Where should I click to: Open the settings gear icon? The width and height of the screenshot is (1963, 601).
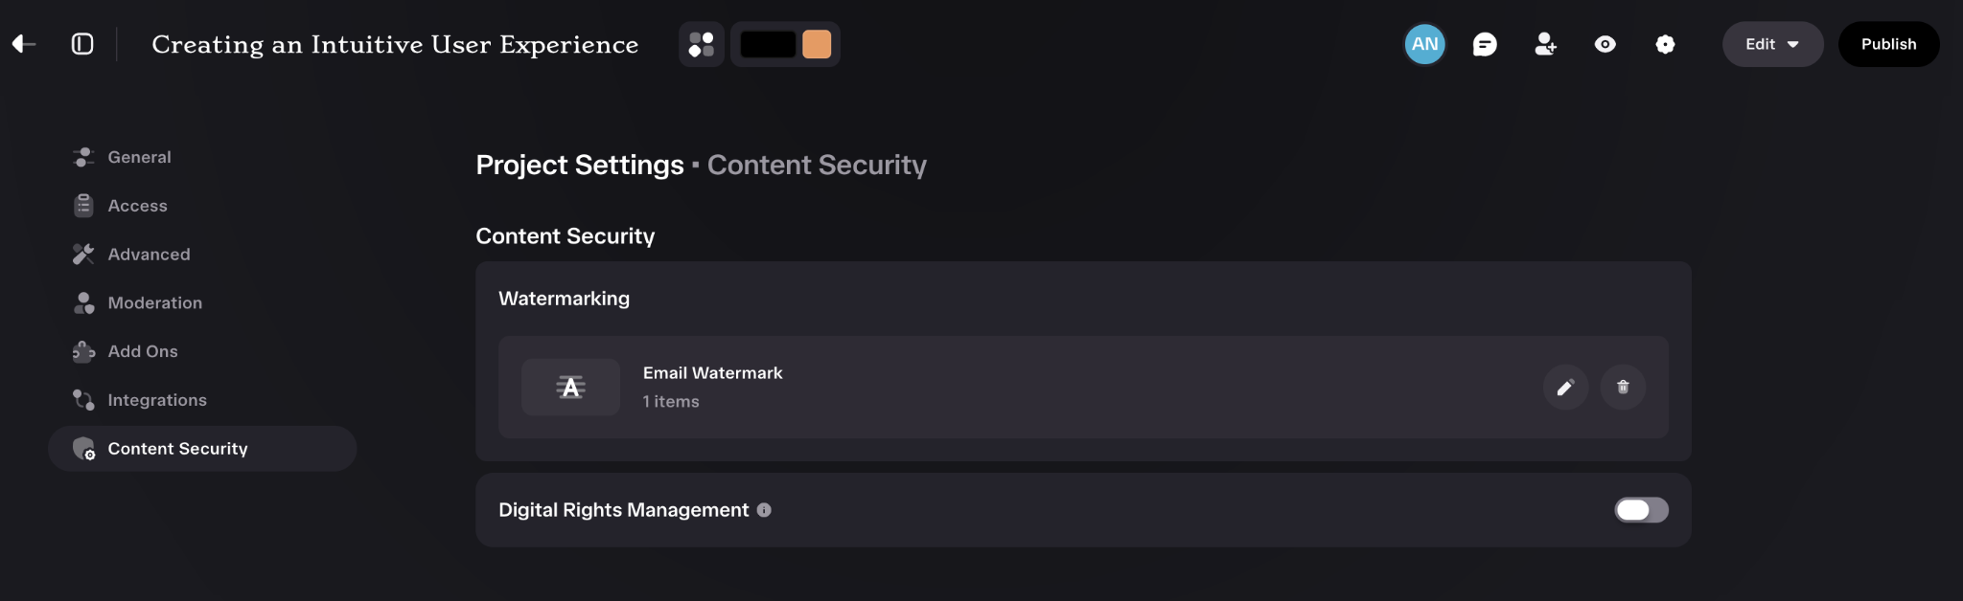[1666, 44]
